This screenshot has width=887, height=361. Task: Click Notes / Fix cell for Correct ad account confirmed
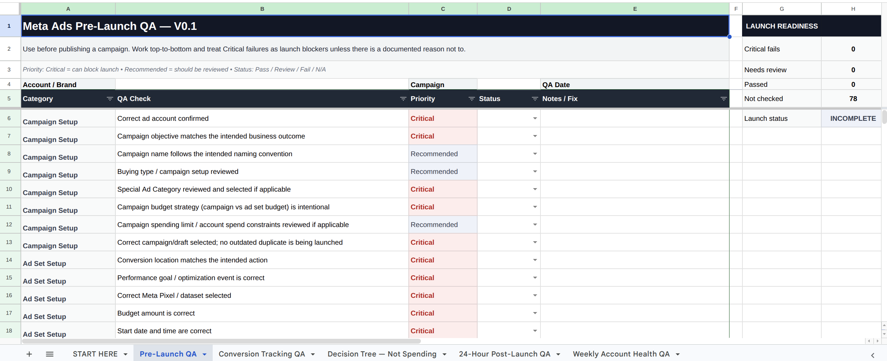pos(635,119)
